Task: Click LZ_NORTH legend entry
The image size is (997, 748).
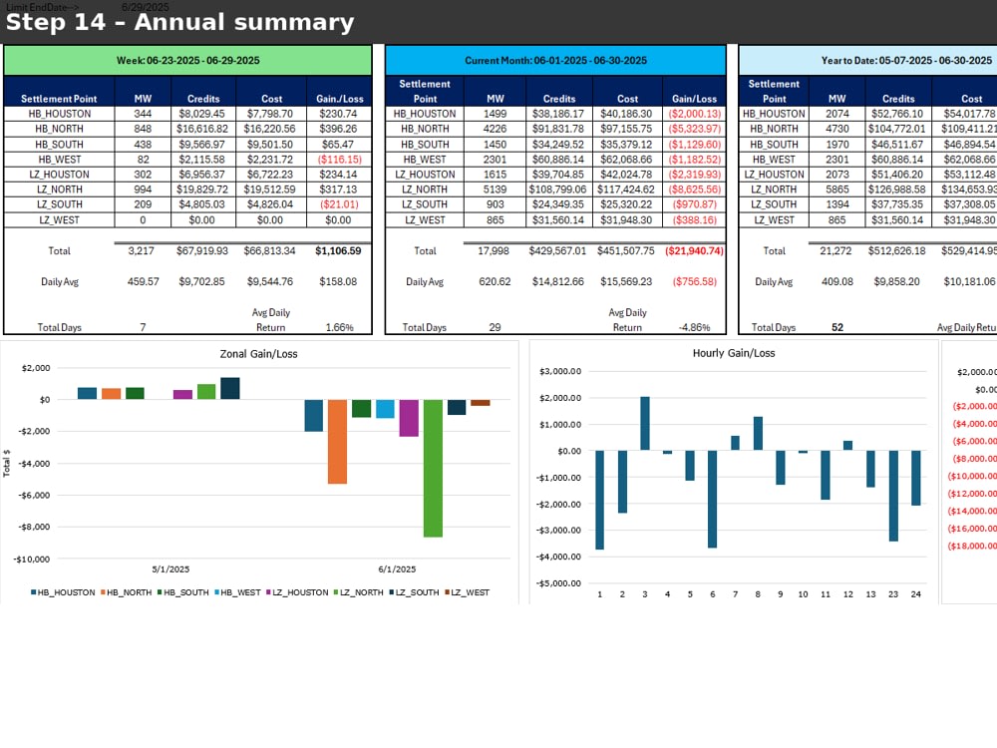Action: [x=358, y=592]
